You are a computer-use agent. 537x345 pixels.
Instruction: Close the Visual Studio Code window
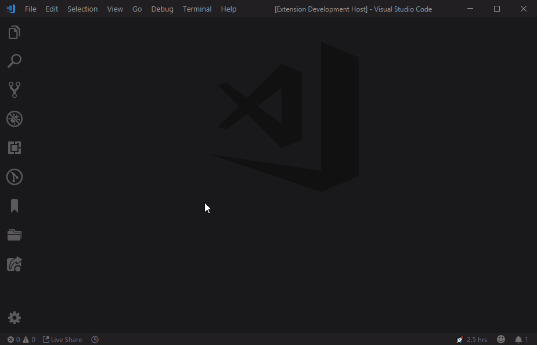coord(524,9)
